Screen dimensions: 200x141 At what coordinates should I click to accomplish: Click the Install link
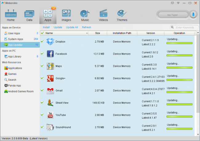46,27
